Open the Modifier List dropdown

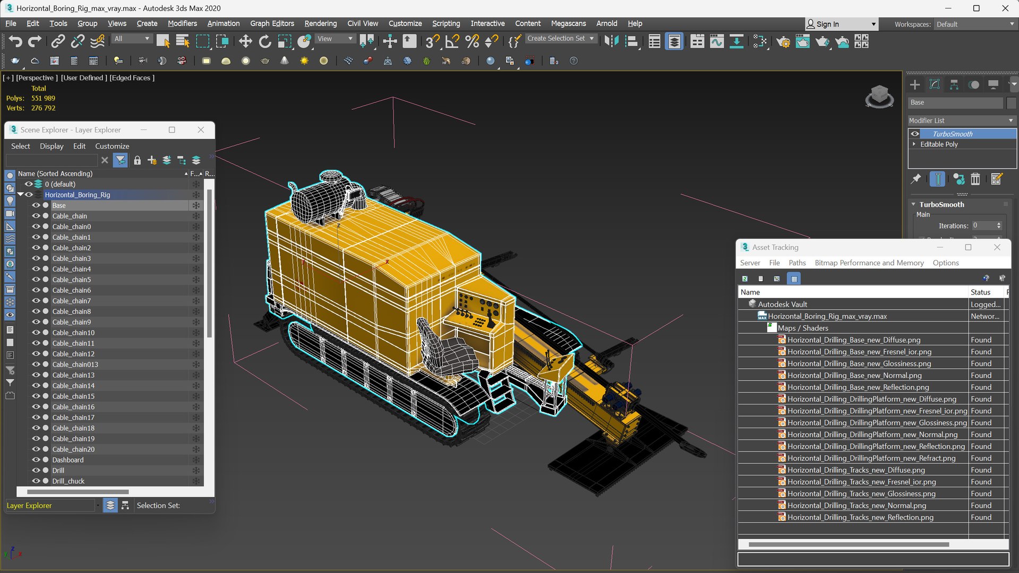pos(962,120)
